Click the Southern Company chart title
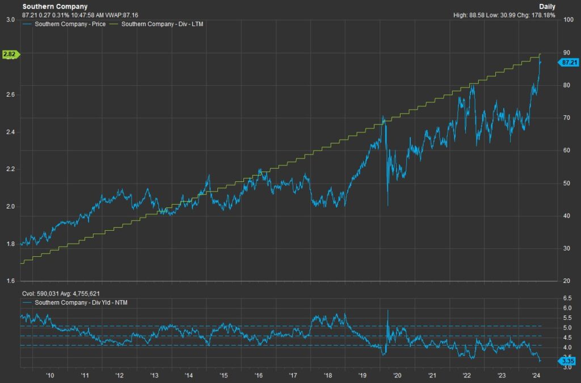Viewport: 581px width, 383px height. (x=55, y=7)
